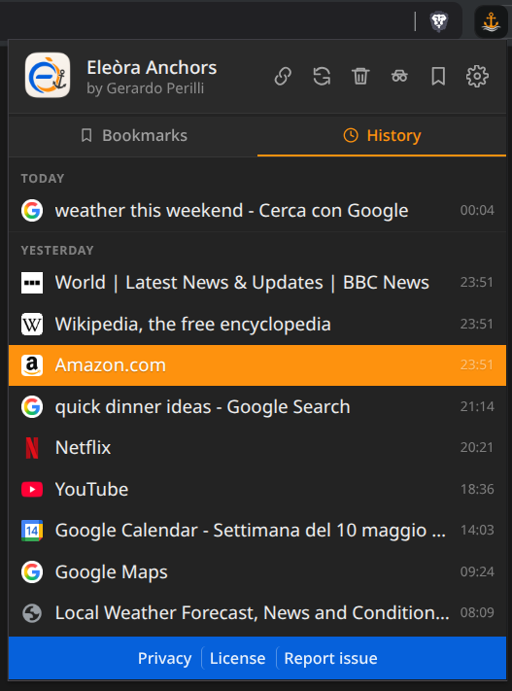Click the Wikipedia W favicon
The width and height of the screenshot is (512, 691).
pos(32,325)
